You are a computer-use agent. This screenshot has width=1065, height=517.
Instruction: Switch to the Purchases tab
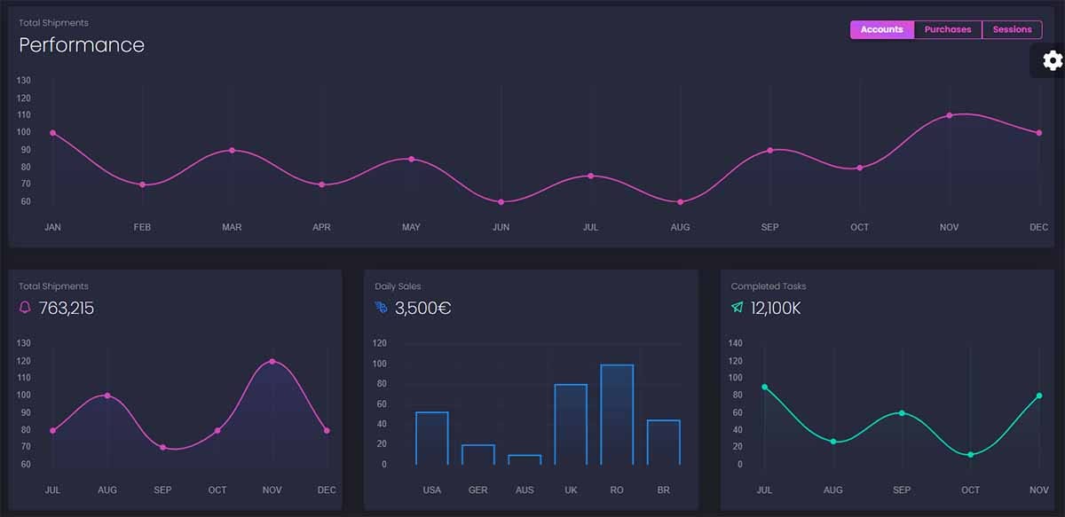click(948, 29)
